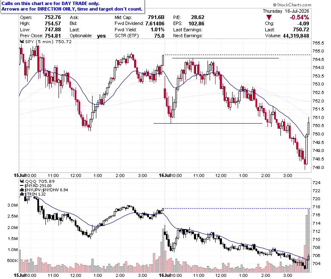Click the lower solid blue support line near 750.5
This screenshot has width=331, height=279.
208,123
